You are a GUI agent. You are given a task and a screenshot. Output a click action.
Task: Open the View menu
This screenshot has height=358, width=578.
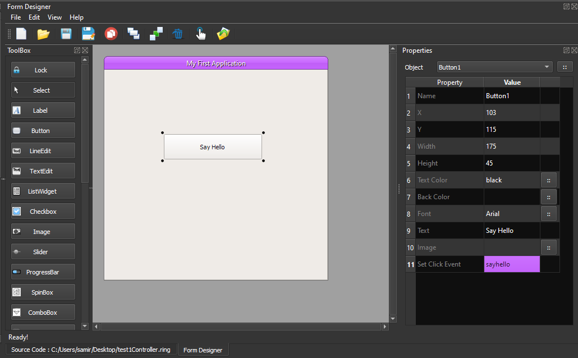pos(54,17)
